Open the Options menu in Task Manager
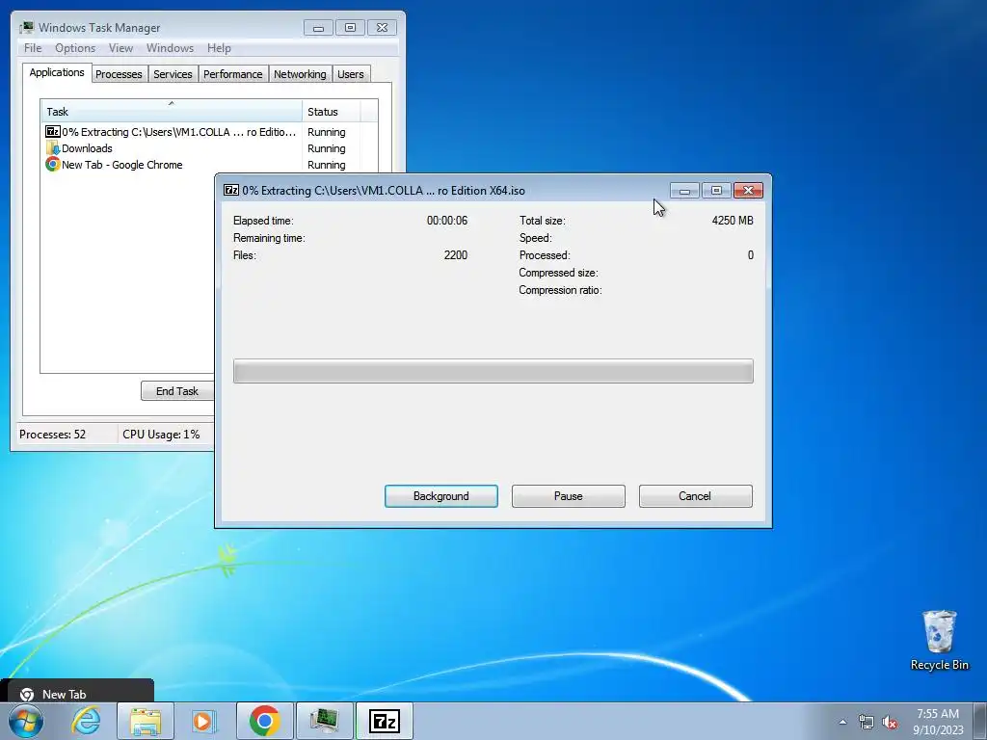 pos(75,48)
